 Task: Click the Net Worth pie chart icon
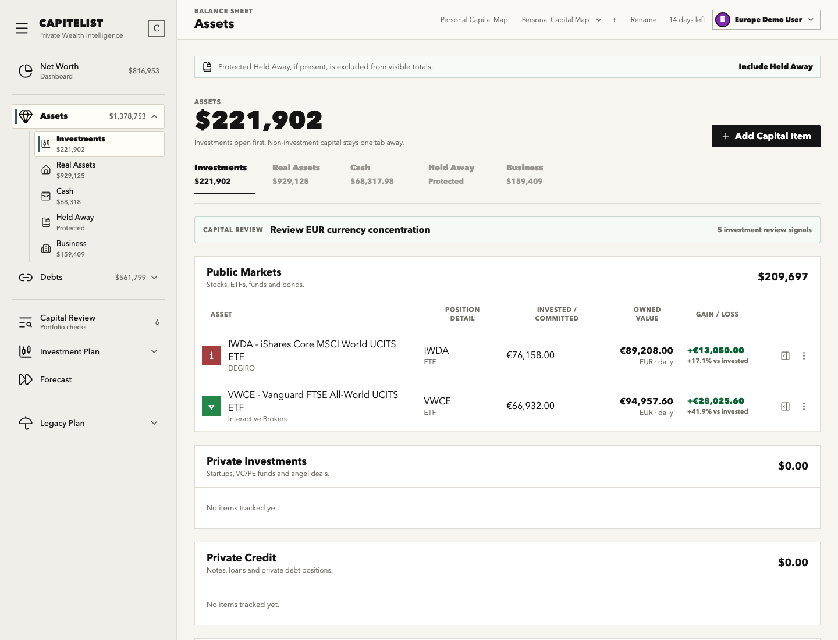(x=26, y=71)
